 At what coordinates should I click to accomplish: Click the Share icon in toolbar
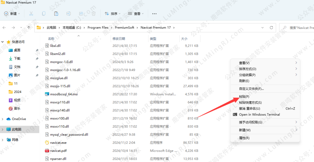pyautogui.click(x=81, y=14)
